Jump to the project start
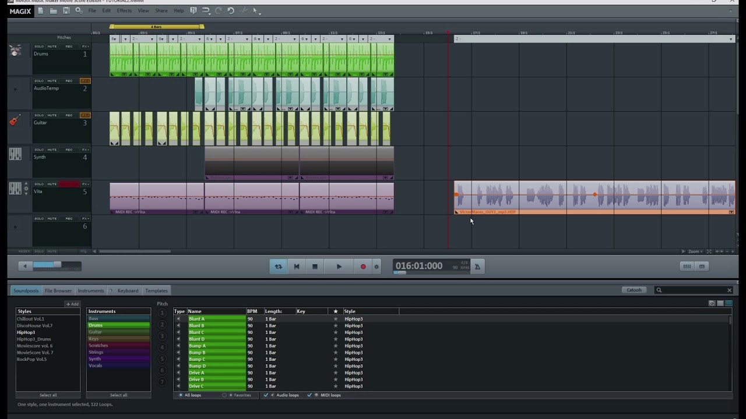 tap(297, 267)
